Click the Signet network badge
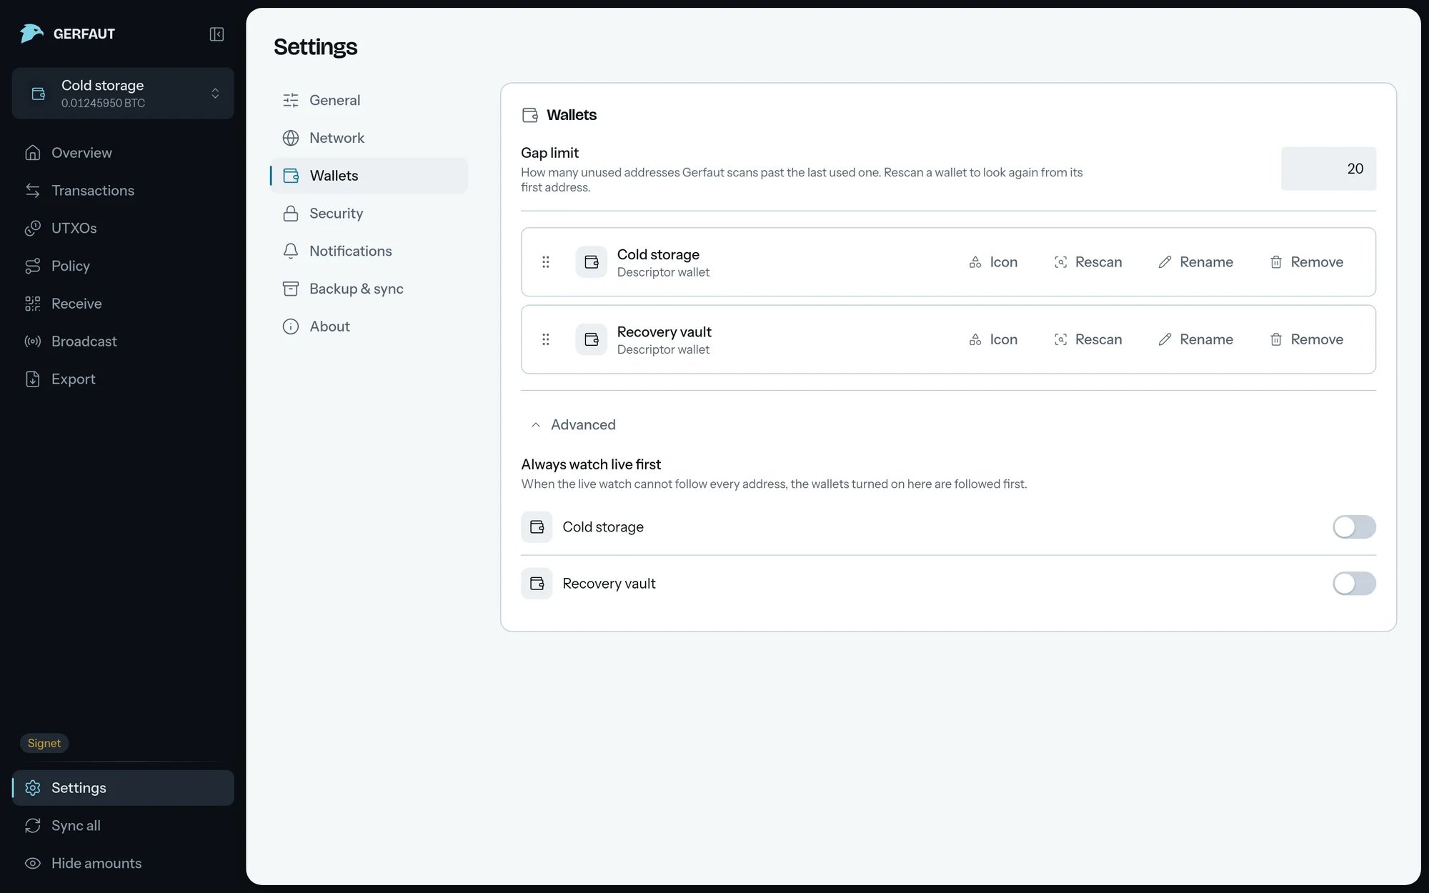Image resolution: width=1429 pixels, height=893 pixels. (44, 743)
